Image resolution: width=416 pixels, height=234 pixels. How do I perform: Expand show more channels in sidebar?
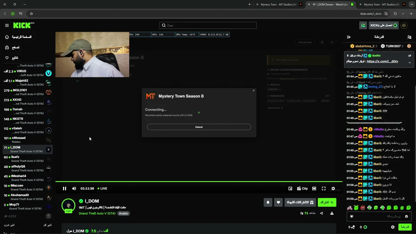[x=9, y=225]
